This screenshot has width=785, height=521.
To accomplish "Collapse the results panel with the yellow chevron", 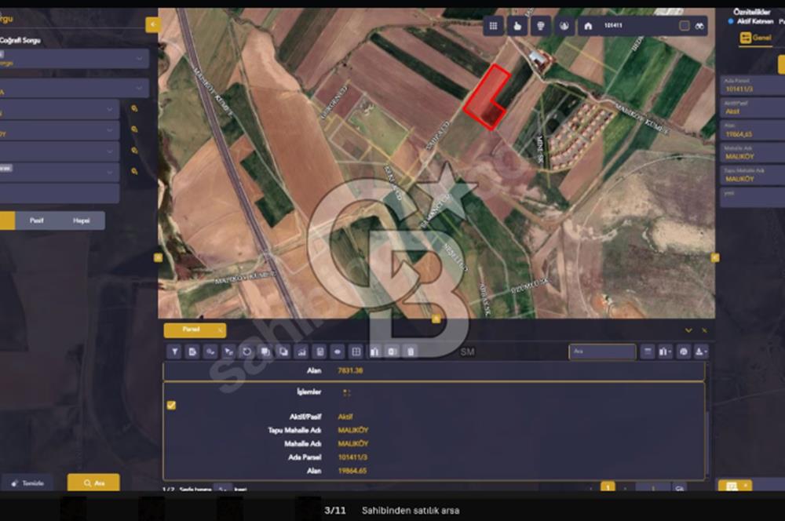I will pos(688,330).
